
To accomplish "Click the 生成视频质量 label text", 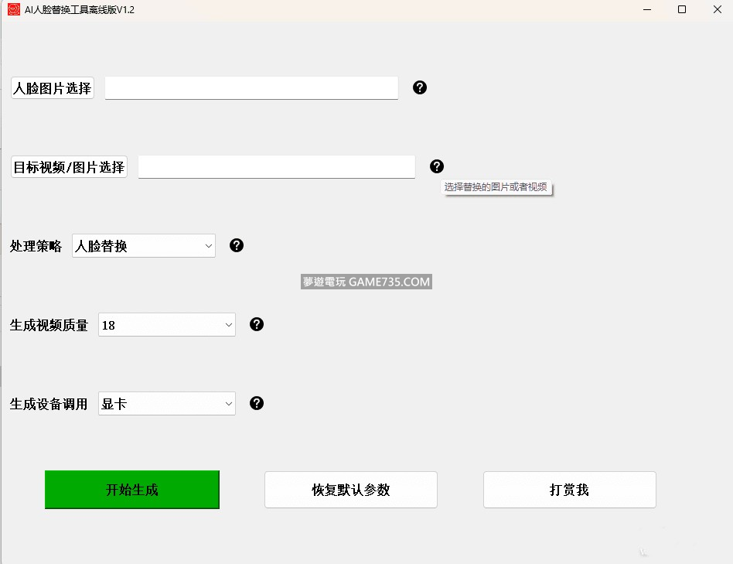I will pyautogui.click(x=49, y=325).
